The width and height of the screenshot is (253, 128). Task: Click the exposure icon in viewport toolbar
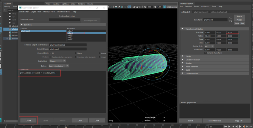tap(145, 7)
